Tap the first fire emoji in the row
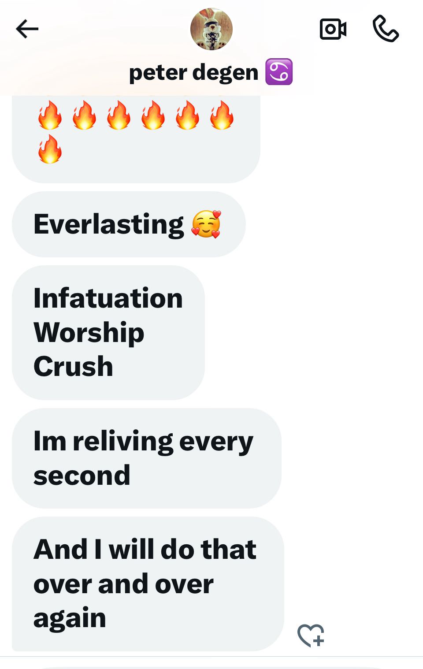 pos(50,115)
